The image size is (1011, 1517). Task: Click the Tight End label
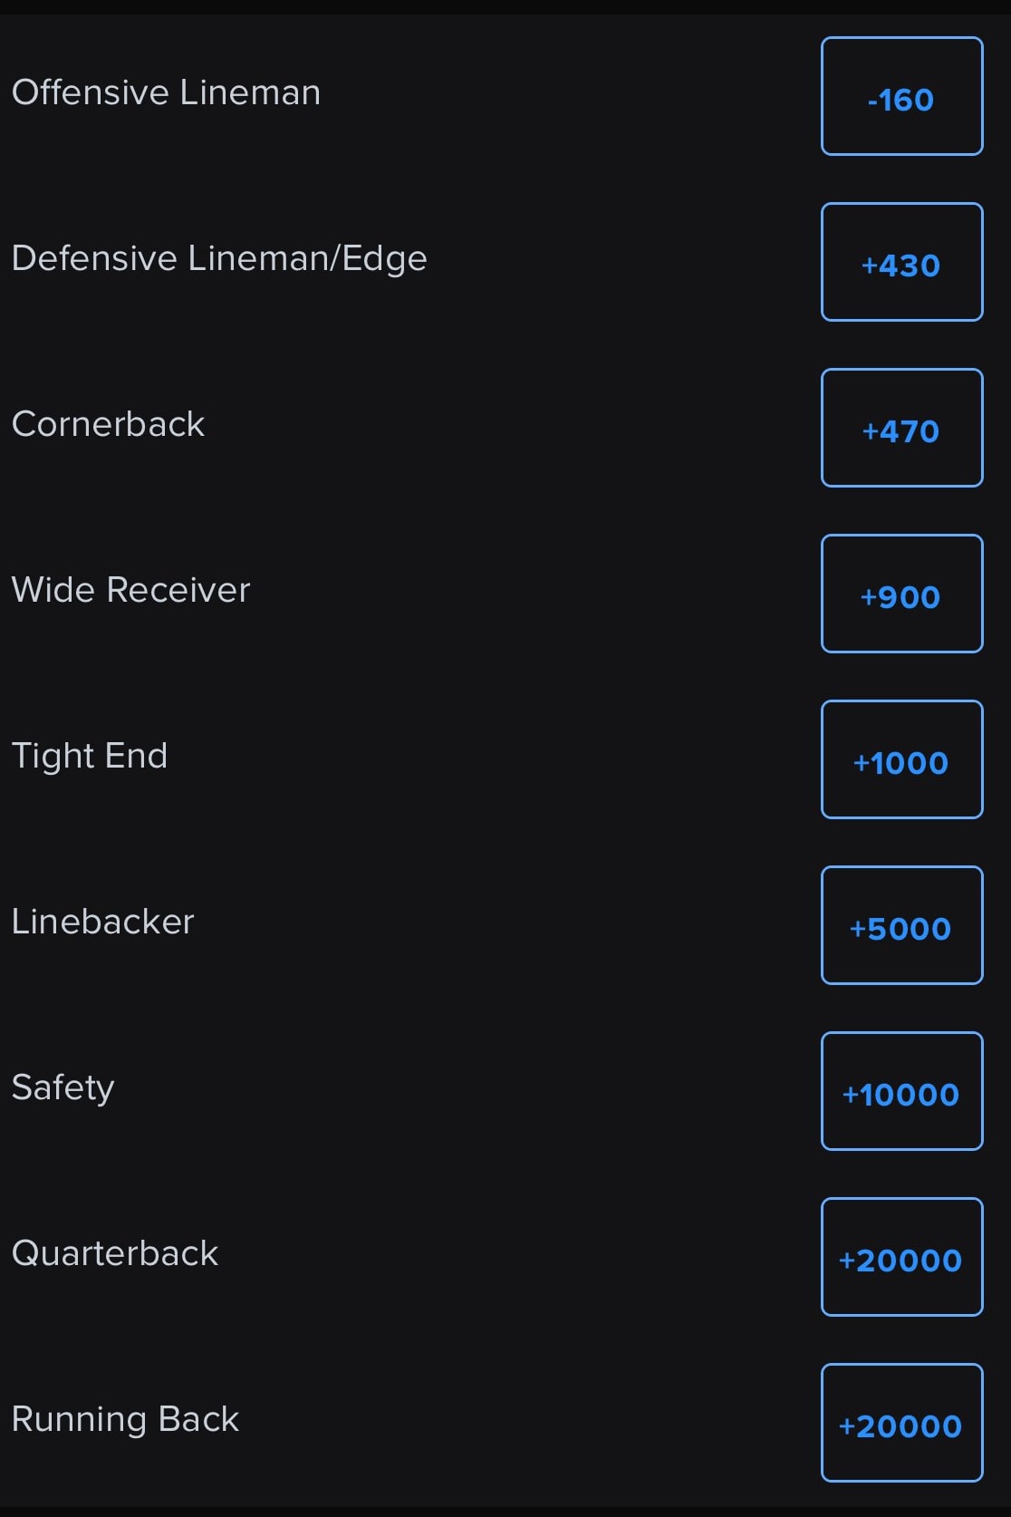point(90,757)
